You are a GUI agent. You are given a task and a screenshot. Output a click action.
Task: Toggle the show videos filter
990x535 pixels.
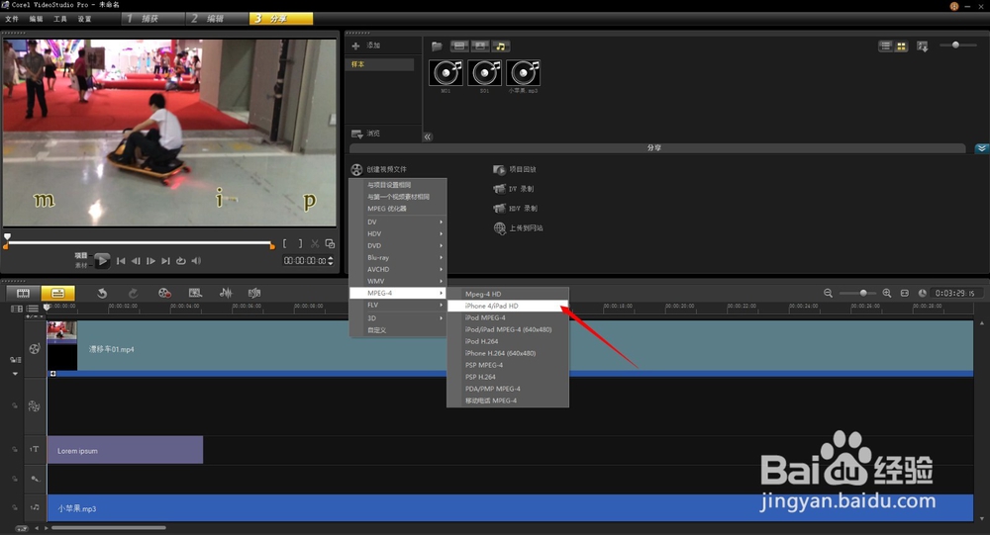(459, 46)
